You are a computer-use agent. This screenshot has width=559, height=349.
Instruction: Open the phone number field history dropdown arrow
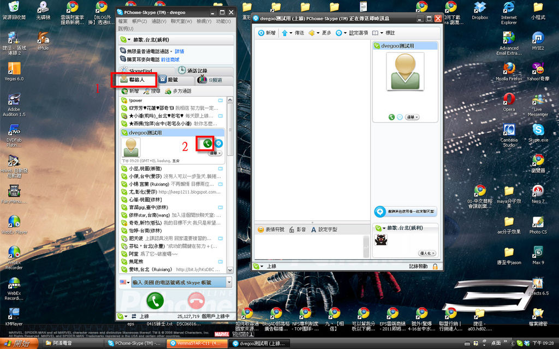click(x=229, y=282)
